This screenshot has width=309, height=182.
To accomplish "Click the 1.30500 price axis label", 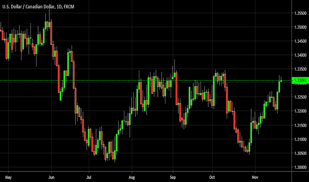I will pyautogui.click(x=300, y=154).
